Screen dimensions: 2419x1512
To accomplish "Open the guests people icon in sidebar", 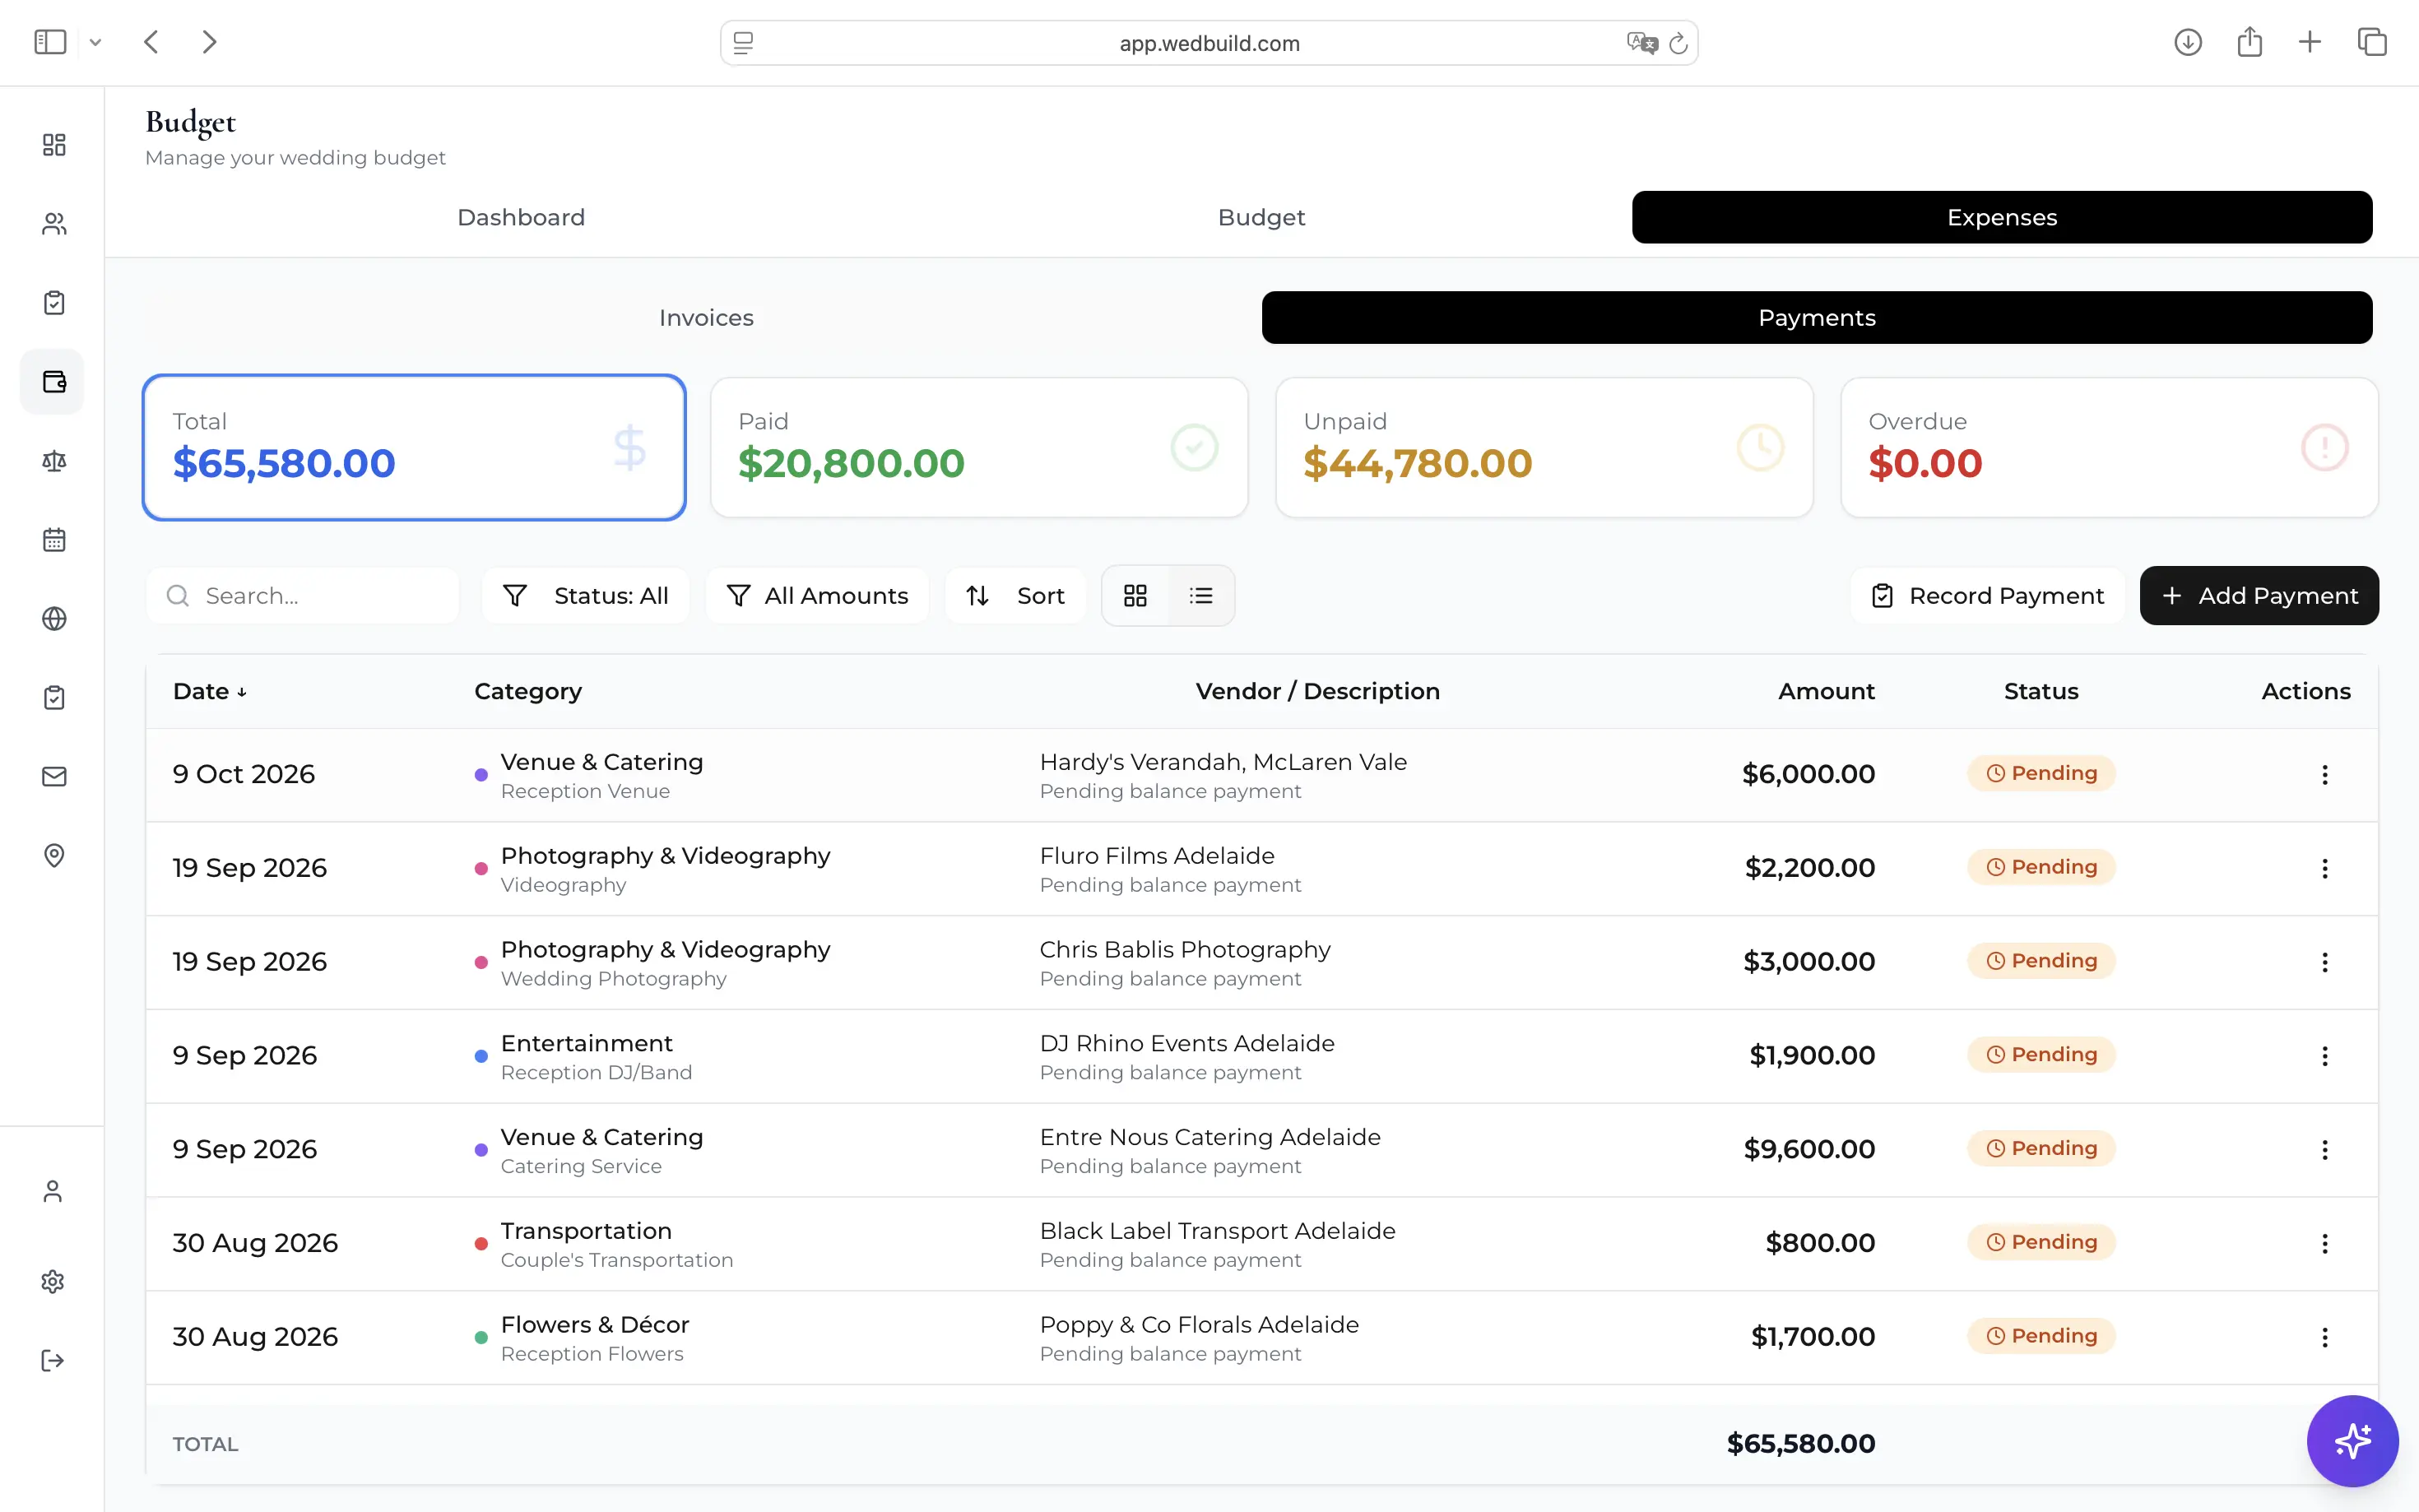I will (x=54, y=224).
